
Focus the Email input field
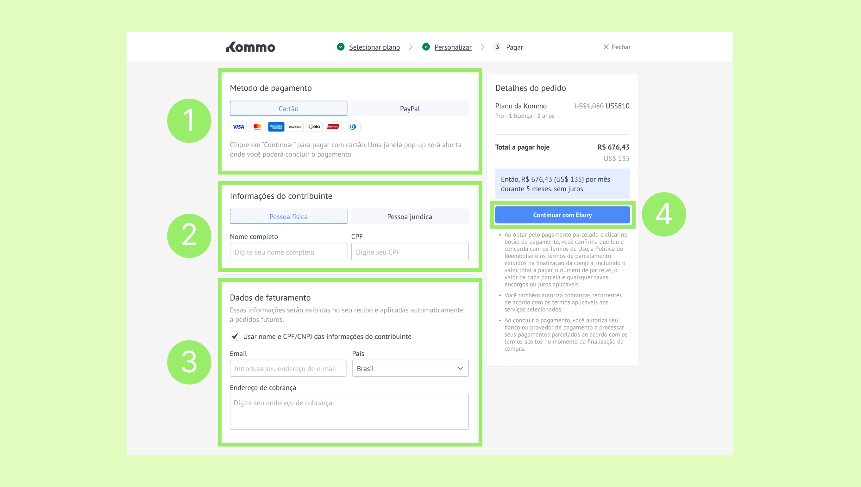[x=288, y=368]
